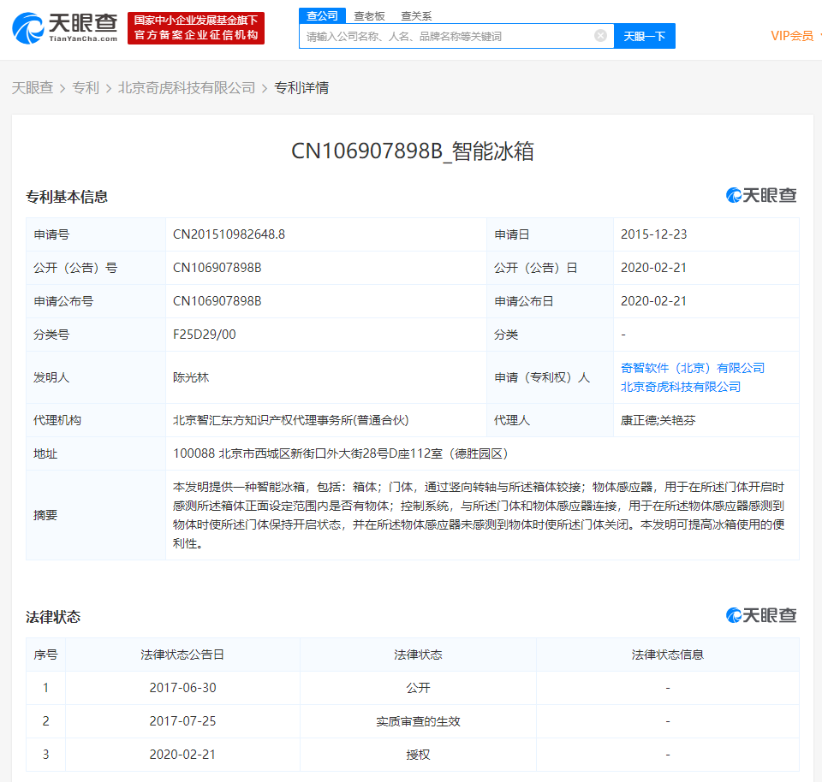Screen dimensions: 822x782
Task: Click the 天眼查 watermark logo beside 法律状态
Action: coord(761,615)
